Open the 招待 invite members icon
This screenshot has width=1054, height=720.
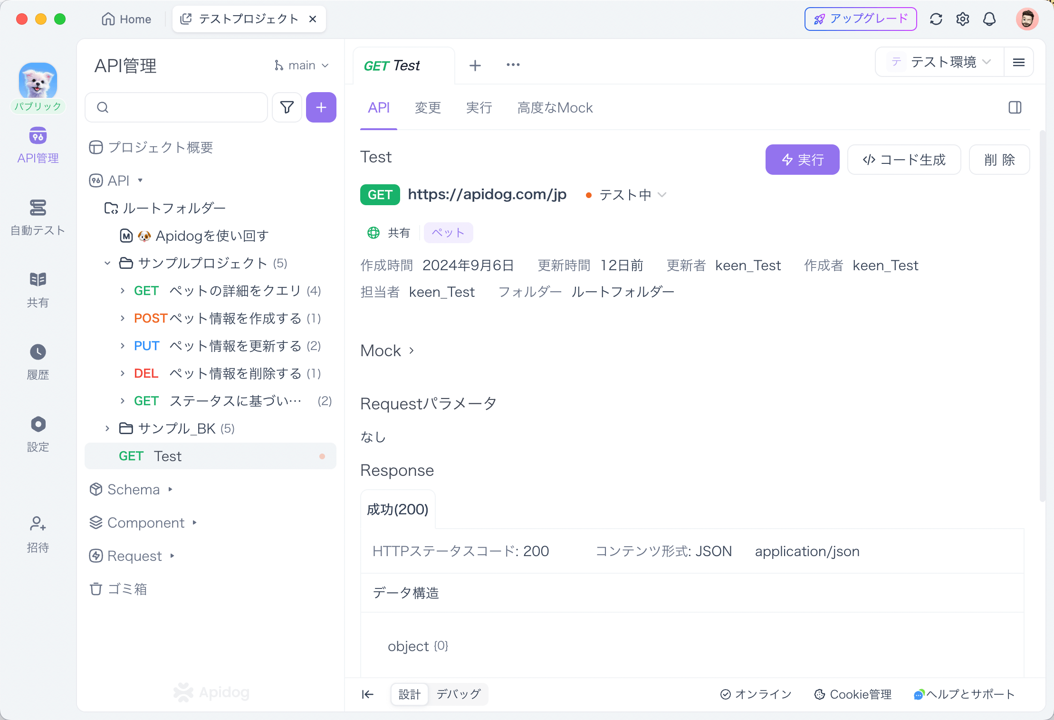coord(38,534)
